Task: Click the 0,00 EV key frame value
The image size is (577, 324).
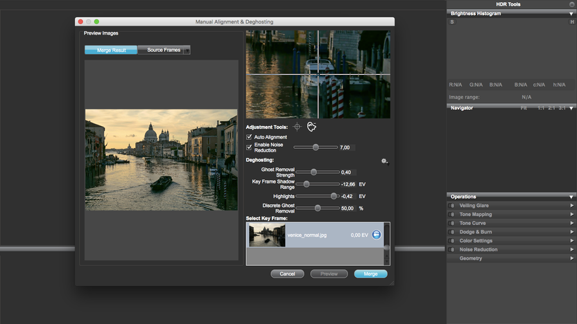Action: (359, 235)
